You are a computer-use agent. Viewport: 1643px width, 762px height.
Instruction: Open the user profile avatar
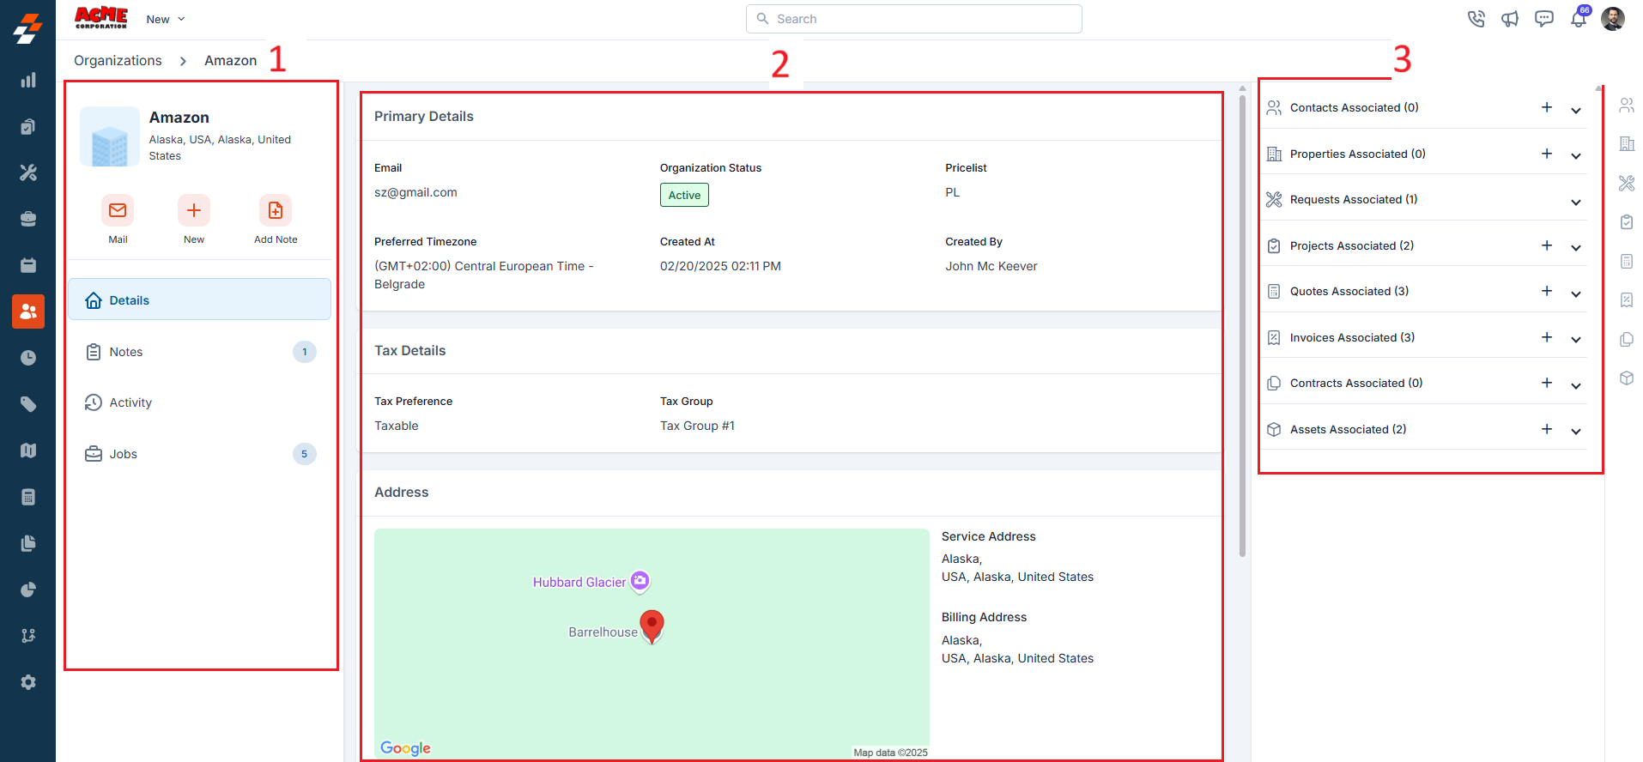(x=1613, y=19)
